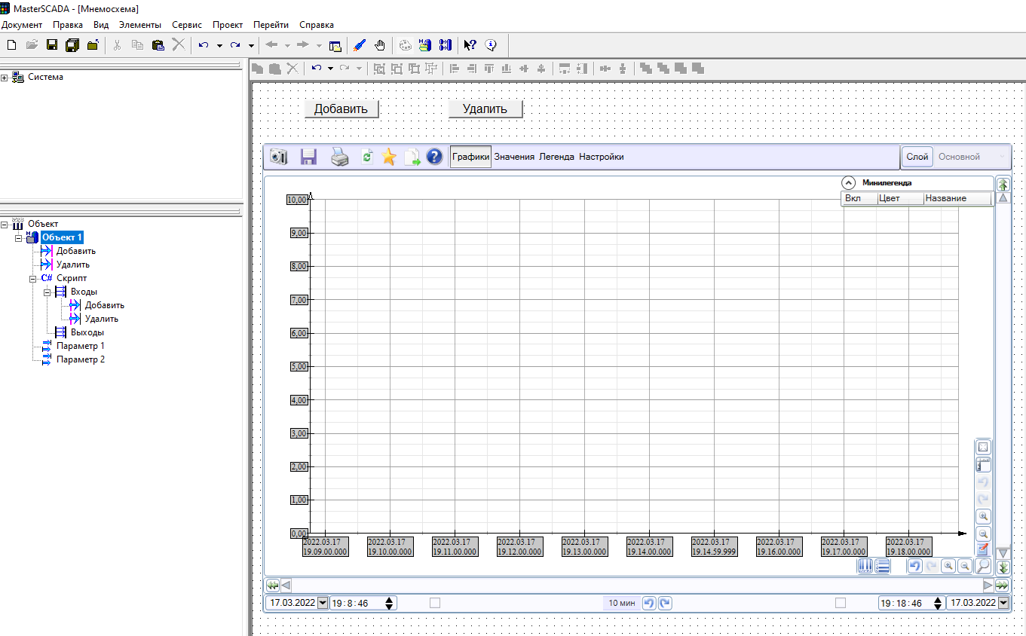Click the Redo arrow in the main toolbar
Image resolution: width=1026 pixels, height=636 pixels.
[x=235, y=45]
